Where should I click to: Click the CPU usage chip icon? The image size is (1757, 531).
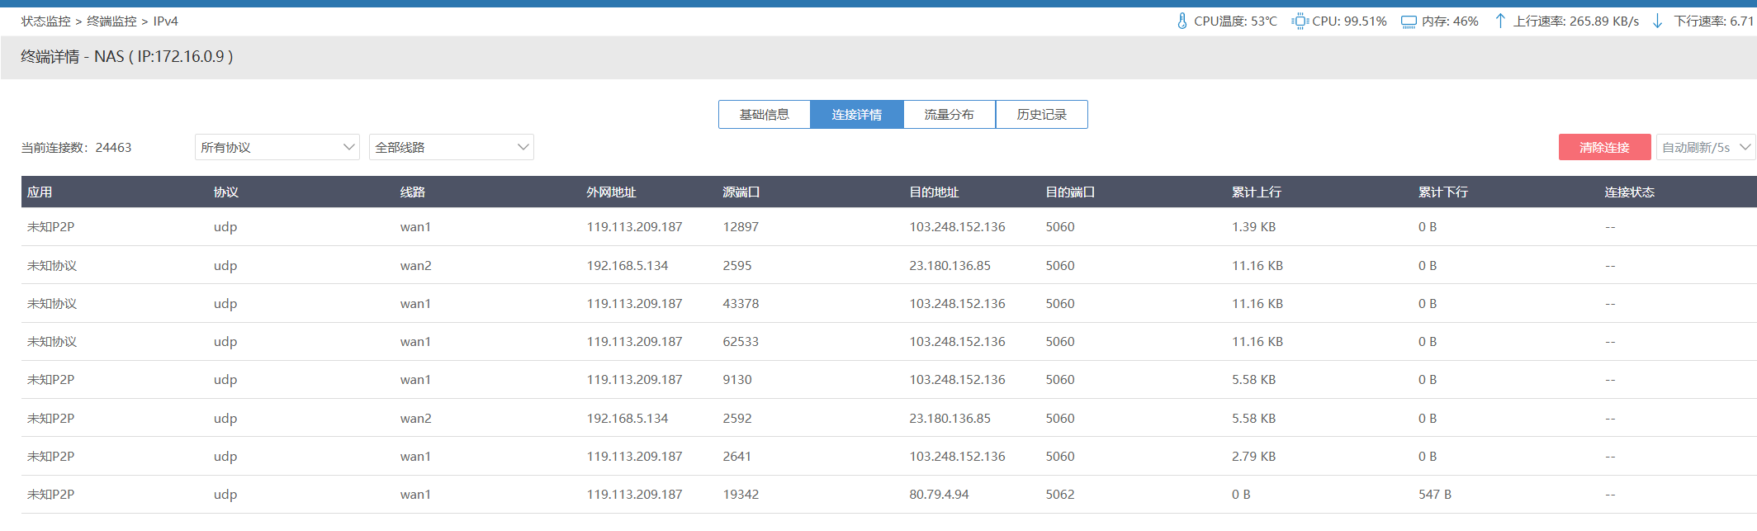(x=1300, y=21)
